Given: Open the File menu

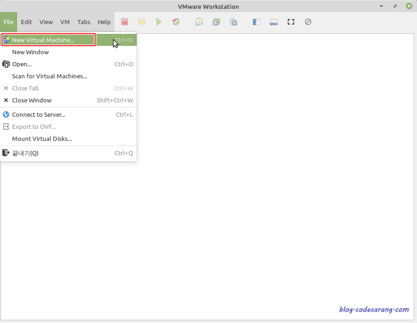Looking at the screenshot, I should 8,22.
